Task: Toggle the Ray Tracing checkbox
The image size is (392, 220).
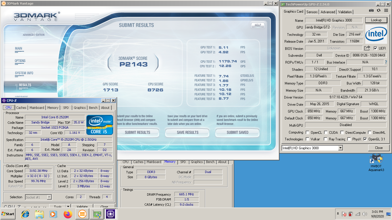Action: pyautogui.click(x=325, y=139)
